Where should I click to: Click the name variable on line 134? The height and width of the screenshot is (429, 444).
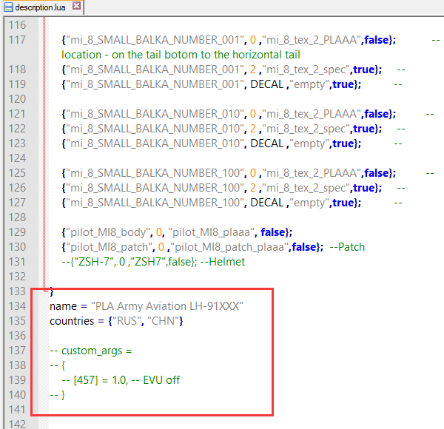(63, 306)
